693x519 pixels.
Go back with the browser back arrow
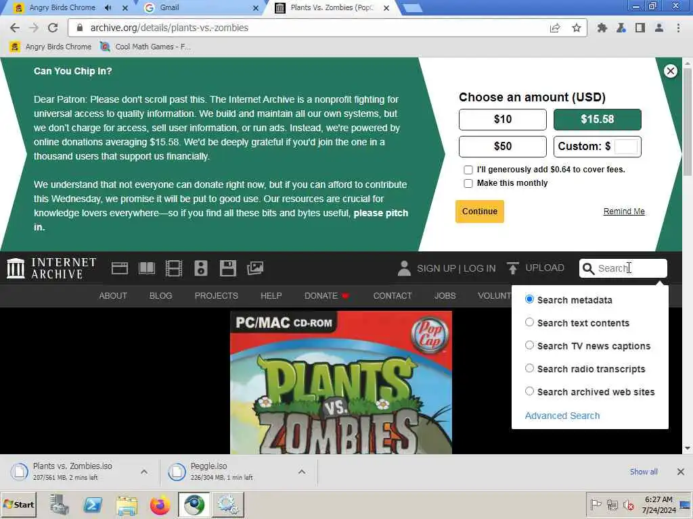tap(15, 28)
